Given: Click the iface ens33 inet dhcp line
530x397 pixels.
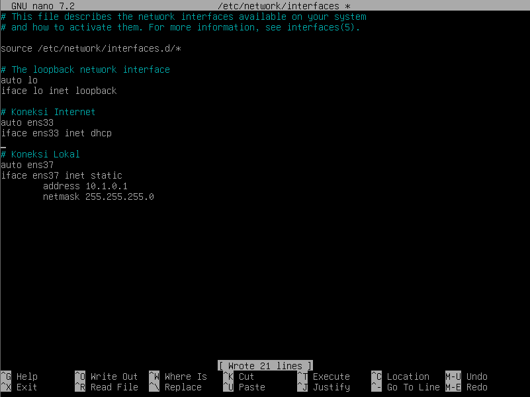Looking at the screenshot, I should click(x=56, y=133).
